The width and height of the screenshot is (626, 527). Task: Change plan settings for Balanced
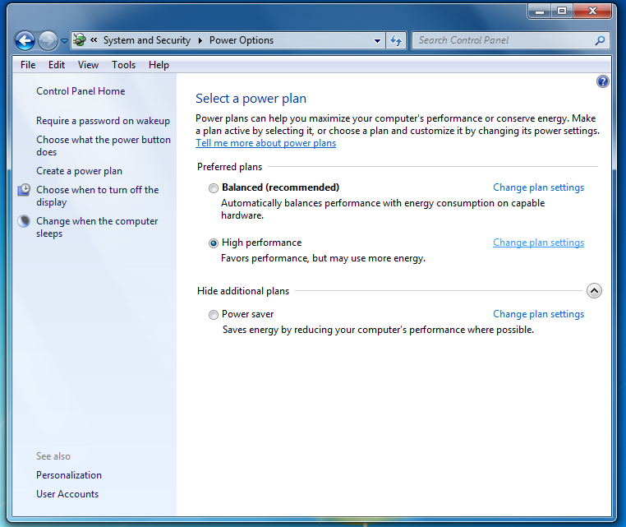point(538,187)
